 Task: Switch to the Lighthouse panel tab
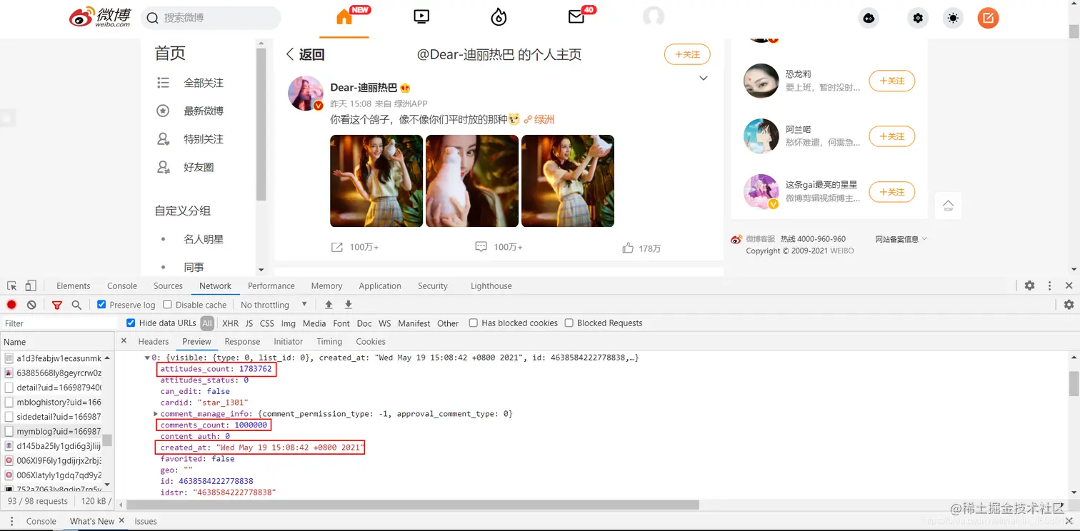[491, 285]
